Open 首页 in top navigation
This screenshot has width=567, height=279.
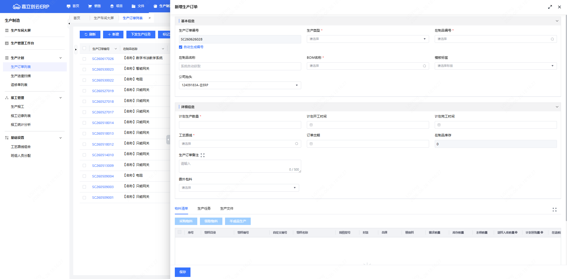tap(73, 6)
